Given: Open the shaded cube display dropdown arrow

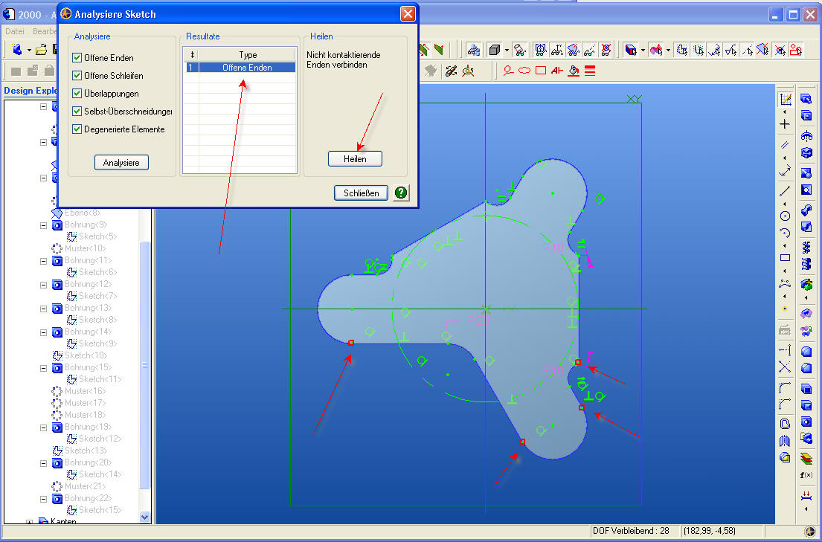Looking at the screenshot, I should point(507,51).
